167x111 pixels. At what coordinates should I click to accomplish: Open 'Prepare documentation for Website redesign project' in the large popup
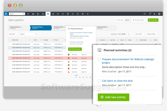pos(128,61)
